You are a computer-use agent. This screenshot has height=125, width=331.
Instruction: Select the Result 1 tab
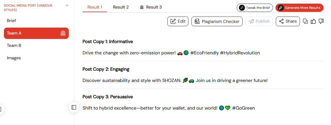[x=95, y=7]
